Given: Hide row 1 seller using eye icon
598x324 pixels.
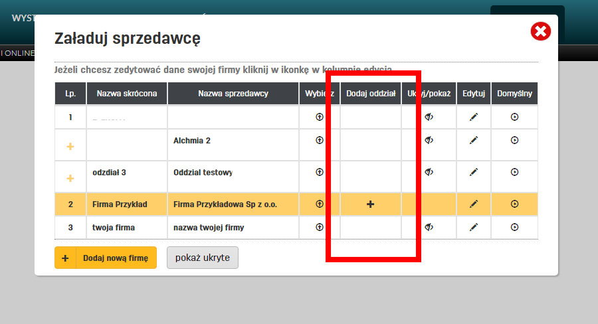Looking at the screenshot, I should point(429,117).
